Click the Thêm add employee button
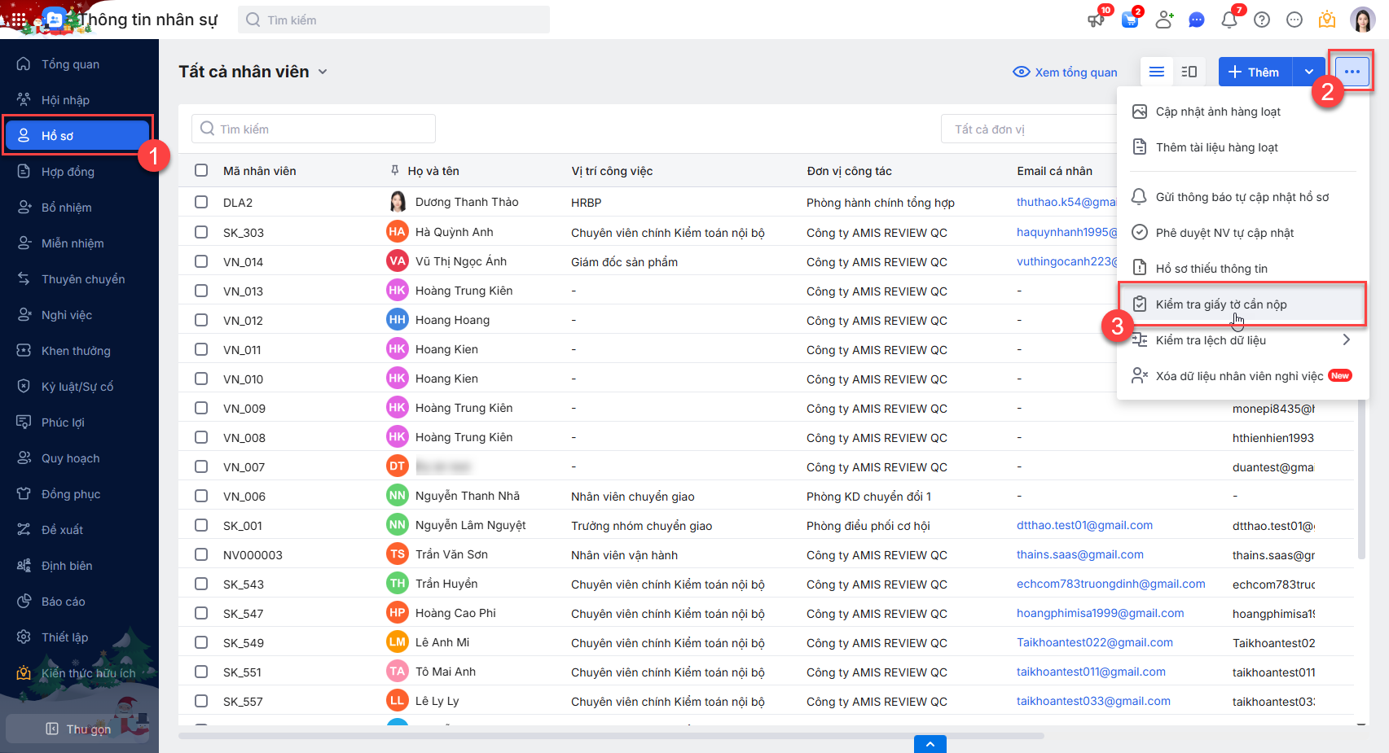1389x753 pixels. coord(1255,72)
